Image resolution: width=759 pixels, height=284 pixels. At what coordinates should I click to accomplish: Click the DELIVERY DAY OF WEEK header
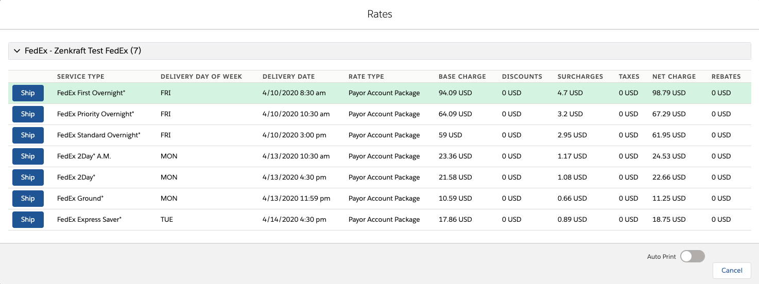pyautogui.click(x=201, y=77)
